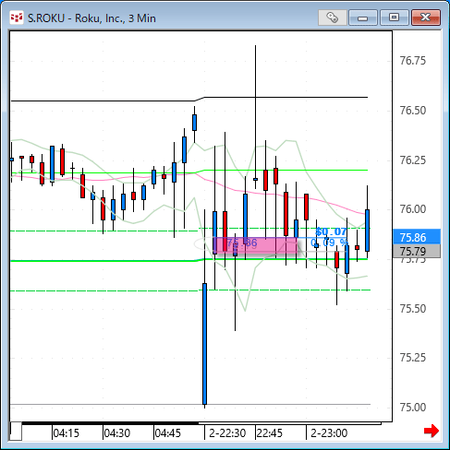
Task: Click the chart title S.ROKU - Roku, Inc., 3 Min
Action: point(91,18)
